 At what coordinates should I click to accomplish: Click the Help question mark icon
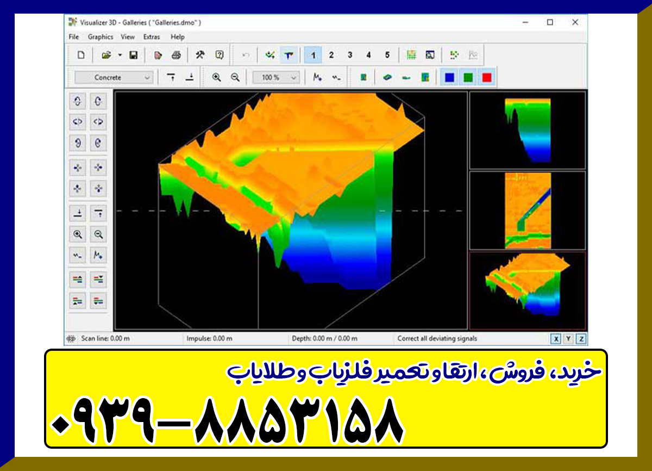click(x=219, y=54)
